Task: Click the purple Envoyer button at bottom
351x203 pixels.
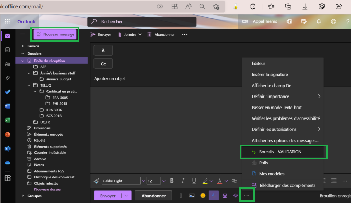Action: pyautogui.click(x=108, y=196)
